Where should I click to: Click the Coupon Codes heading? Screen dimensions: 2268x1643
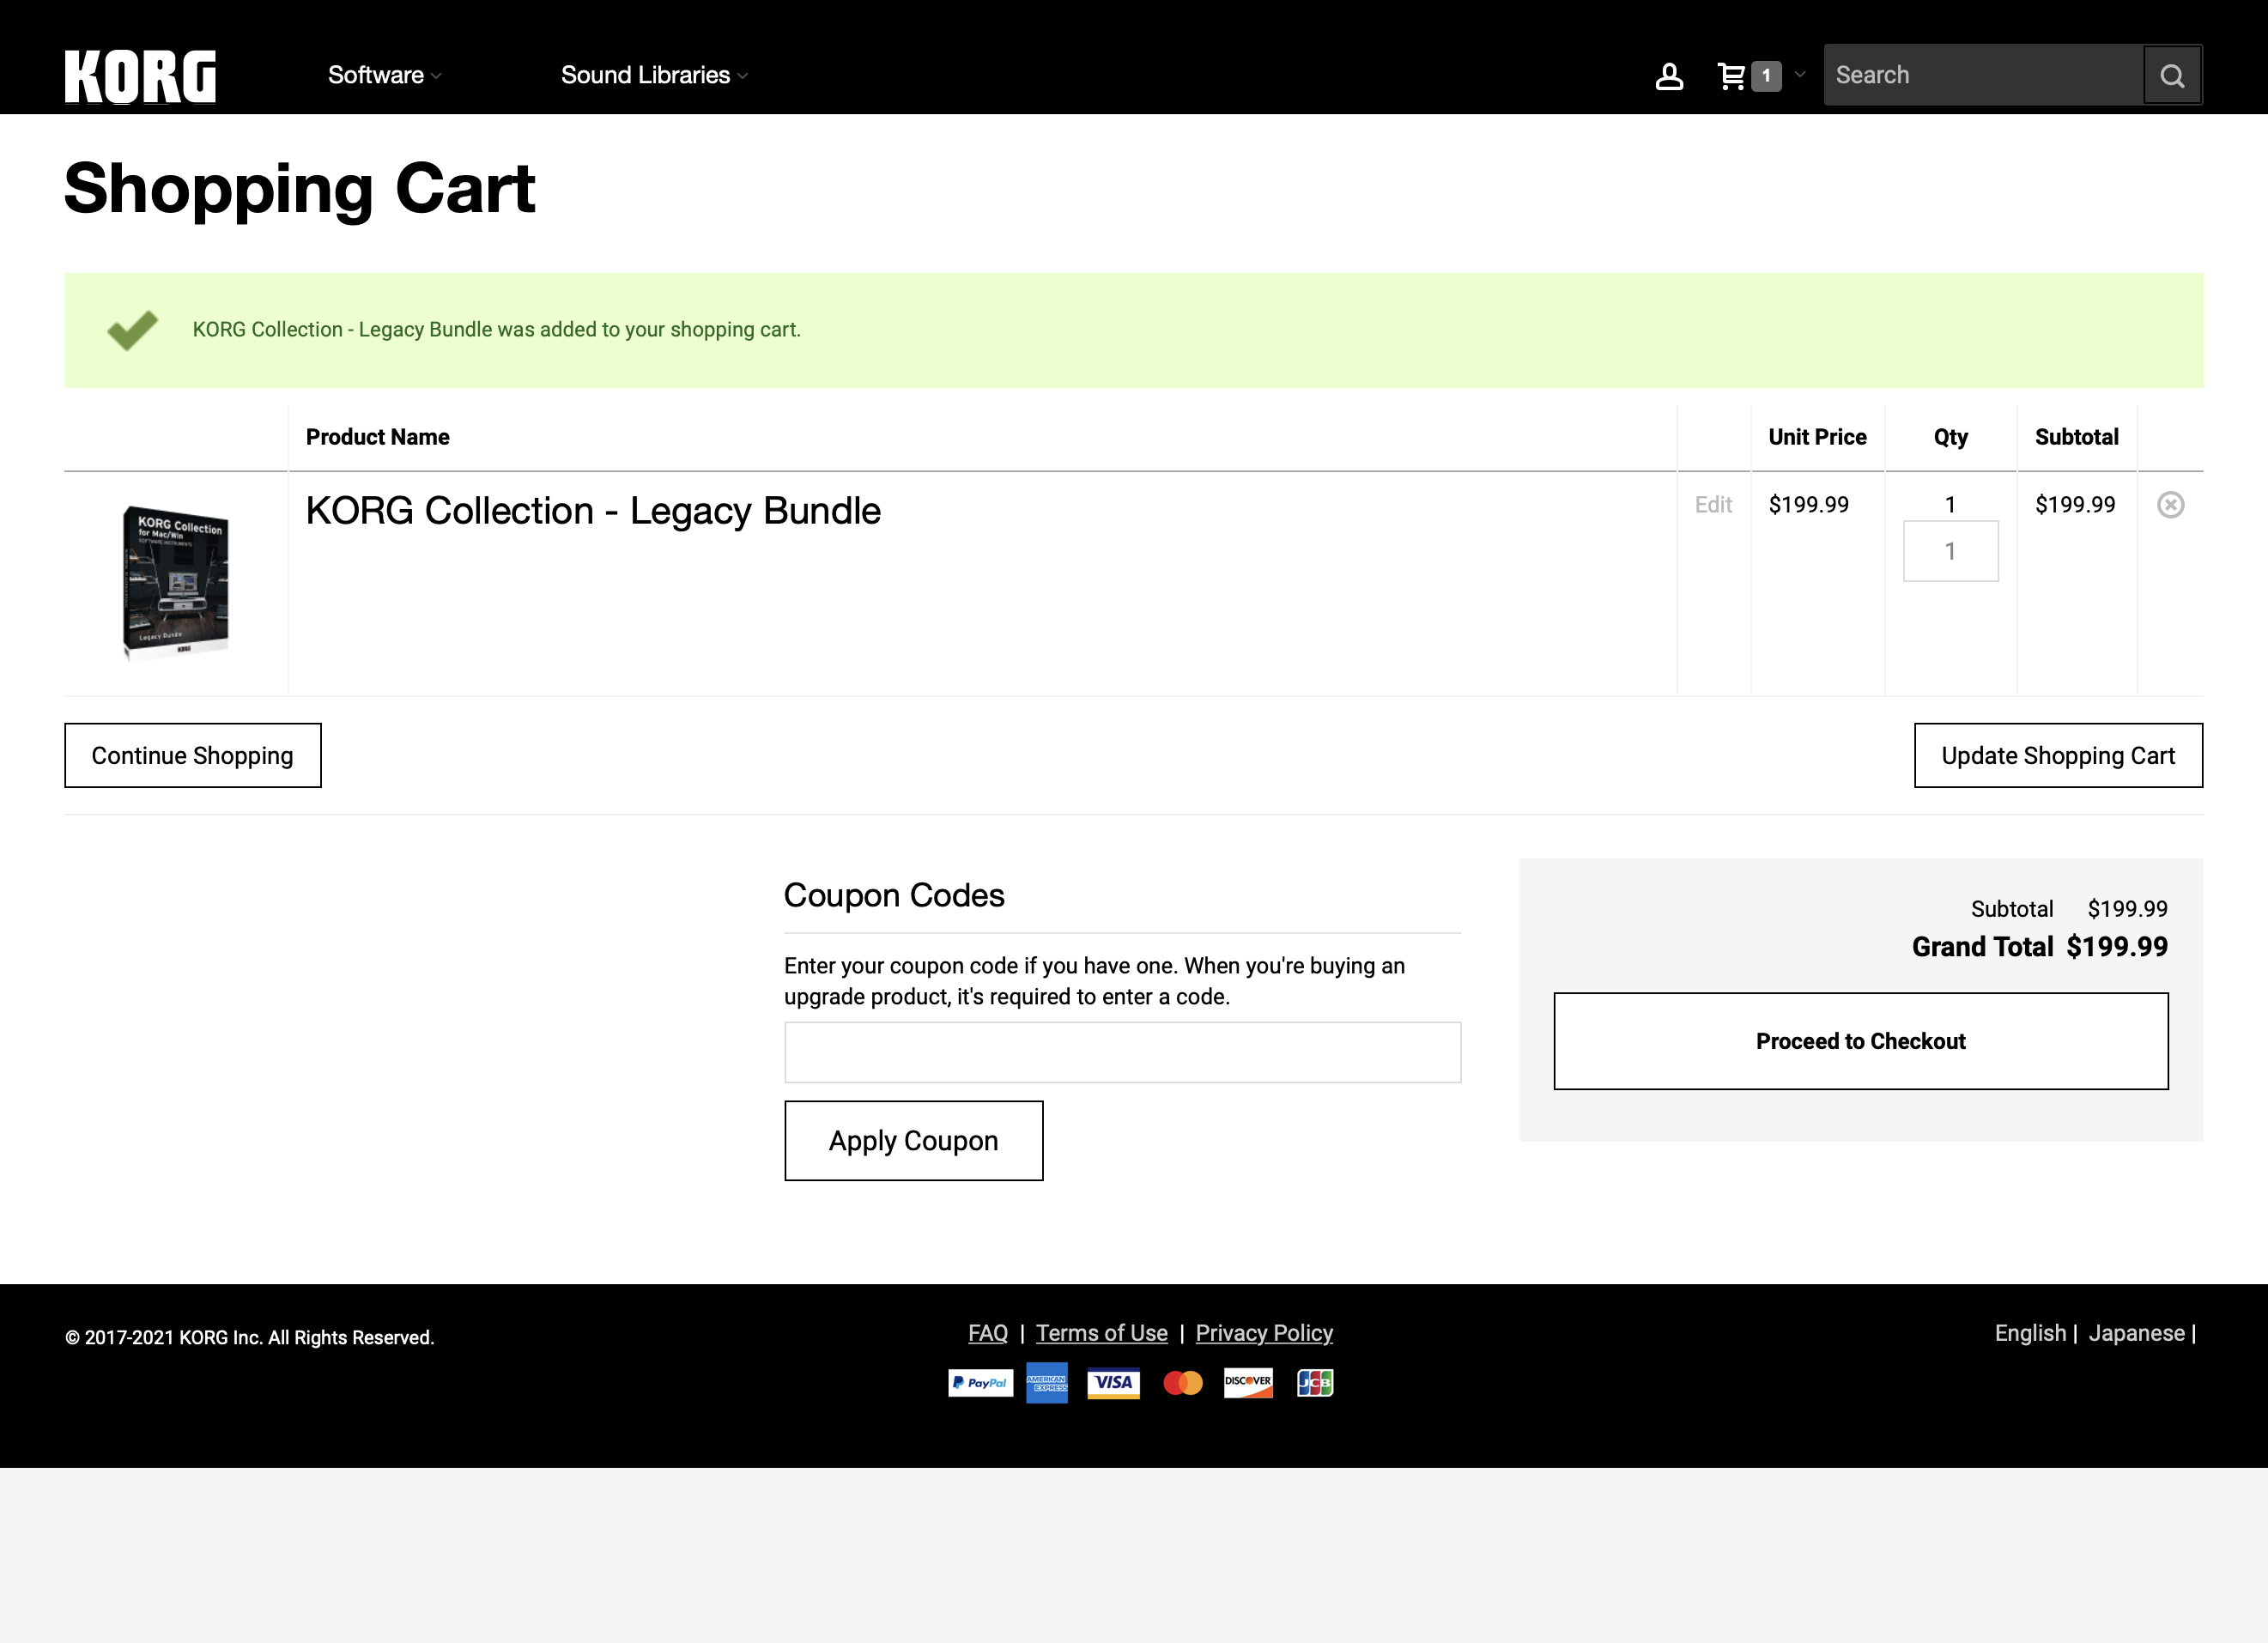(894, 895)
